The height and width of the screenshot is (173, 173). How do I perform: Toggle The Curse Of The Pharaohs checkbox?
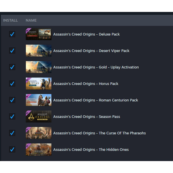[12, 133]
